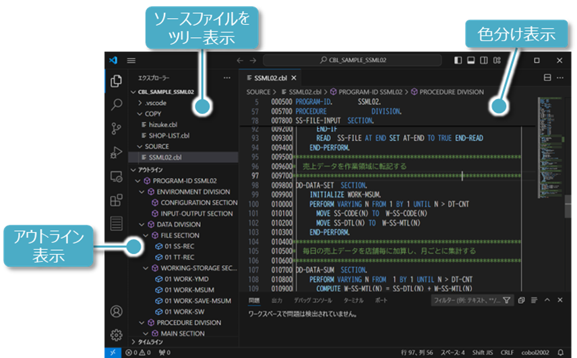The width and height of the screenshot is (577, 358).
Task: Switch to the 出力 panel tab
Action: tap(276, 300)
